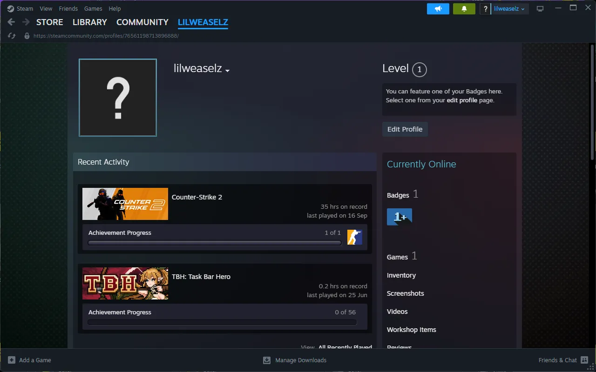Open the notifications bell
The image size is (596, 372).
click(x=464, y=9)
